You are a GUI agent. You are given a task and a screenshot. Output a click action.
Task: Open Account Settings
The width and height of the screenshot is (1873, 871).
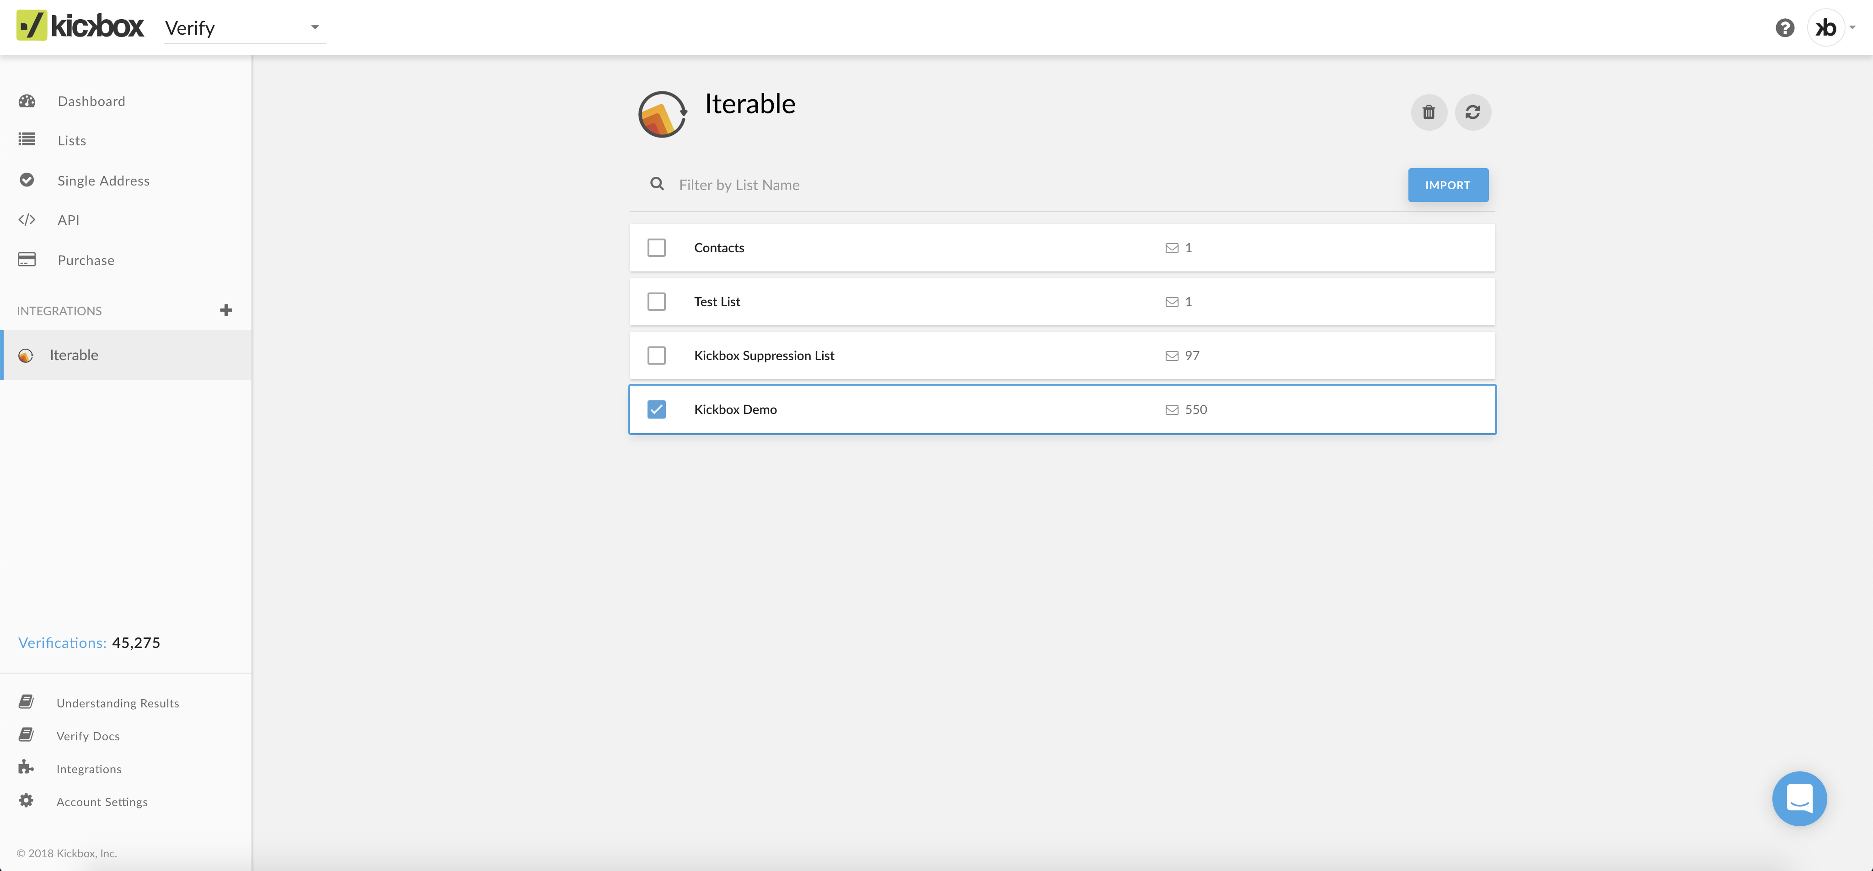click(x=102, y=801)
